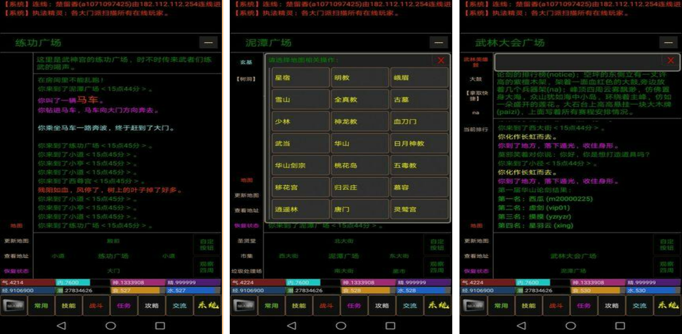Choose 桃花岛 from the map destination grid

pos(360,166)
